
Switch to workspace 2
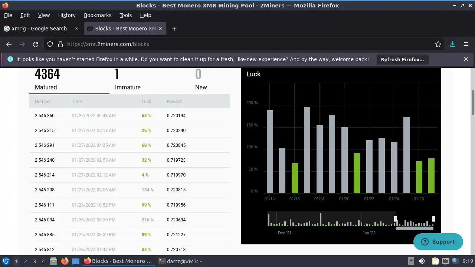25,261
